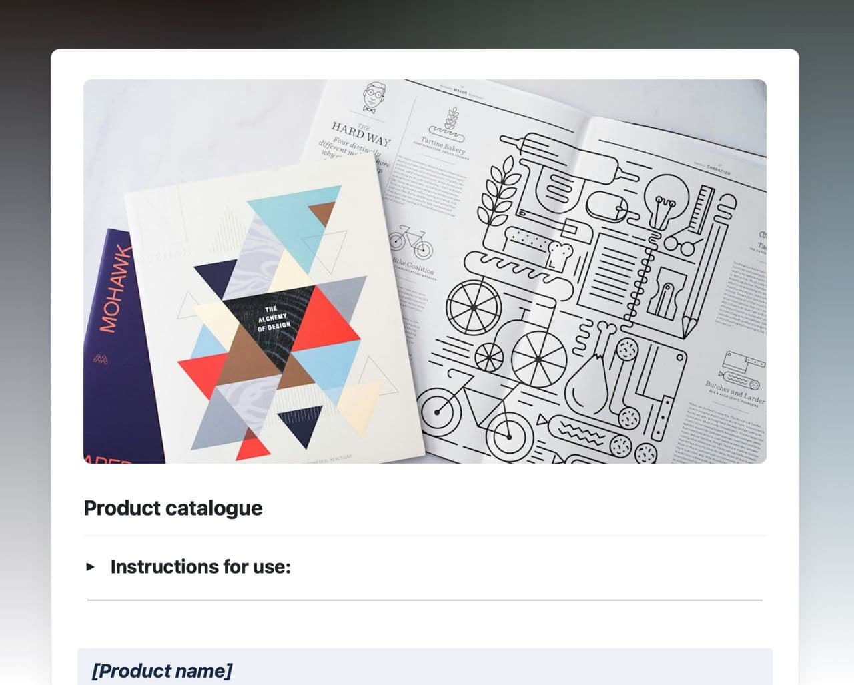Click the Butcher and Larder heading text

[735, 393]
